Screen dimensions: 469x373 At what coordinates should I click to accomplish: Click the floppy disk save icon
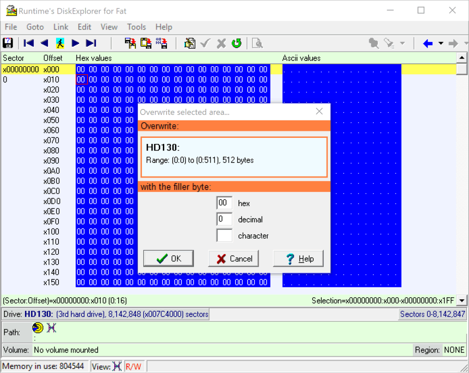[x=8, y=43]
